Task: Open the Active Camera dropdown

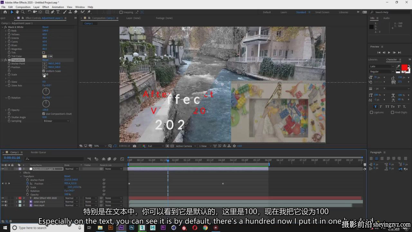Action: coord(185,146)
